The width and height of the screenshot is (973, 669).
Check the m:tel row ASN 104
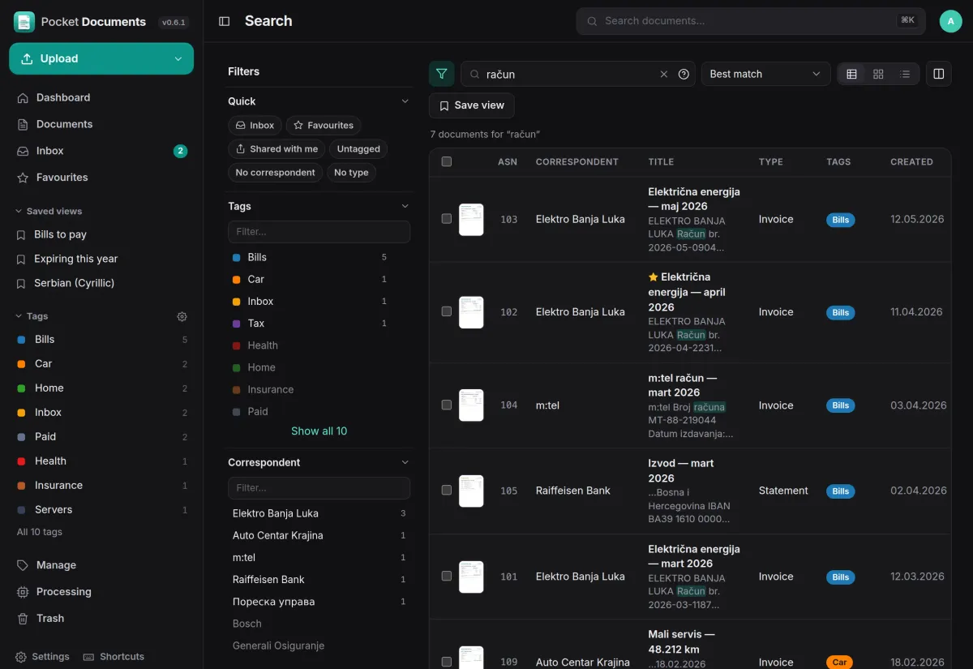[446, 405]
